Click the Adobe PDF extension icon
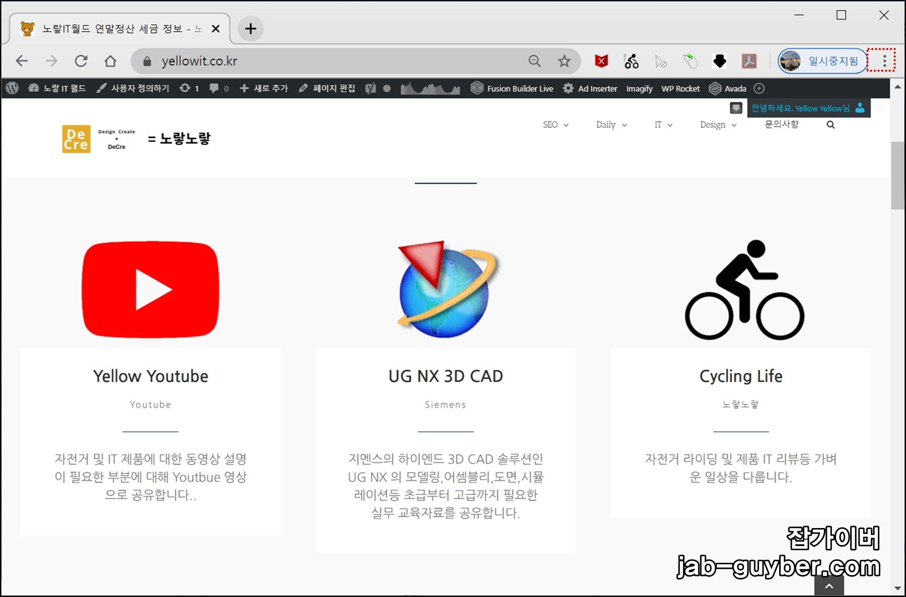This screenshot has width=906, height=597. [x=749, y=60]
